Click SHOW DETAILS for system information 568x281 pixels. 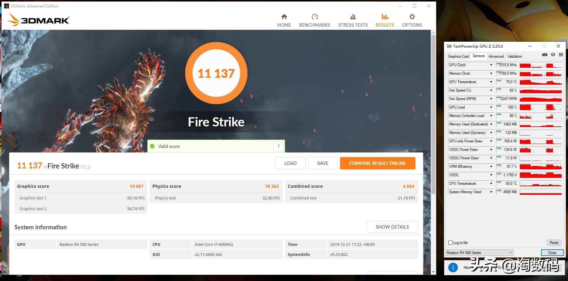click(392, 227)
